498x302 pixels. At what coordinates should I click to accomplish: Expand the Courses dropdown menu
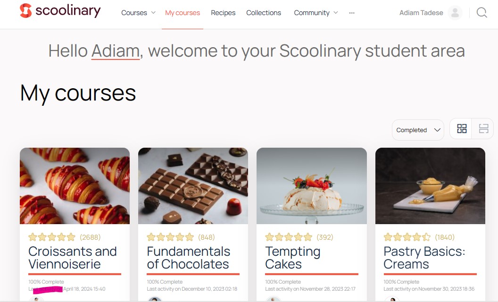pyautogui.click(x=138, y=13)
